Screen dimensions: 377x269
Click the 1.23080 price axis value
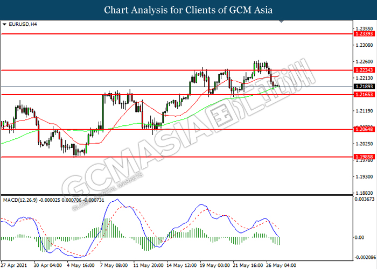pos(365,45)
